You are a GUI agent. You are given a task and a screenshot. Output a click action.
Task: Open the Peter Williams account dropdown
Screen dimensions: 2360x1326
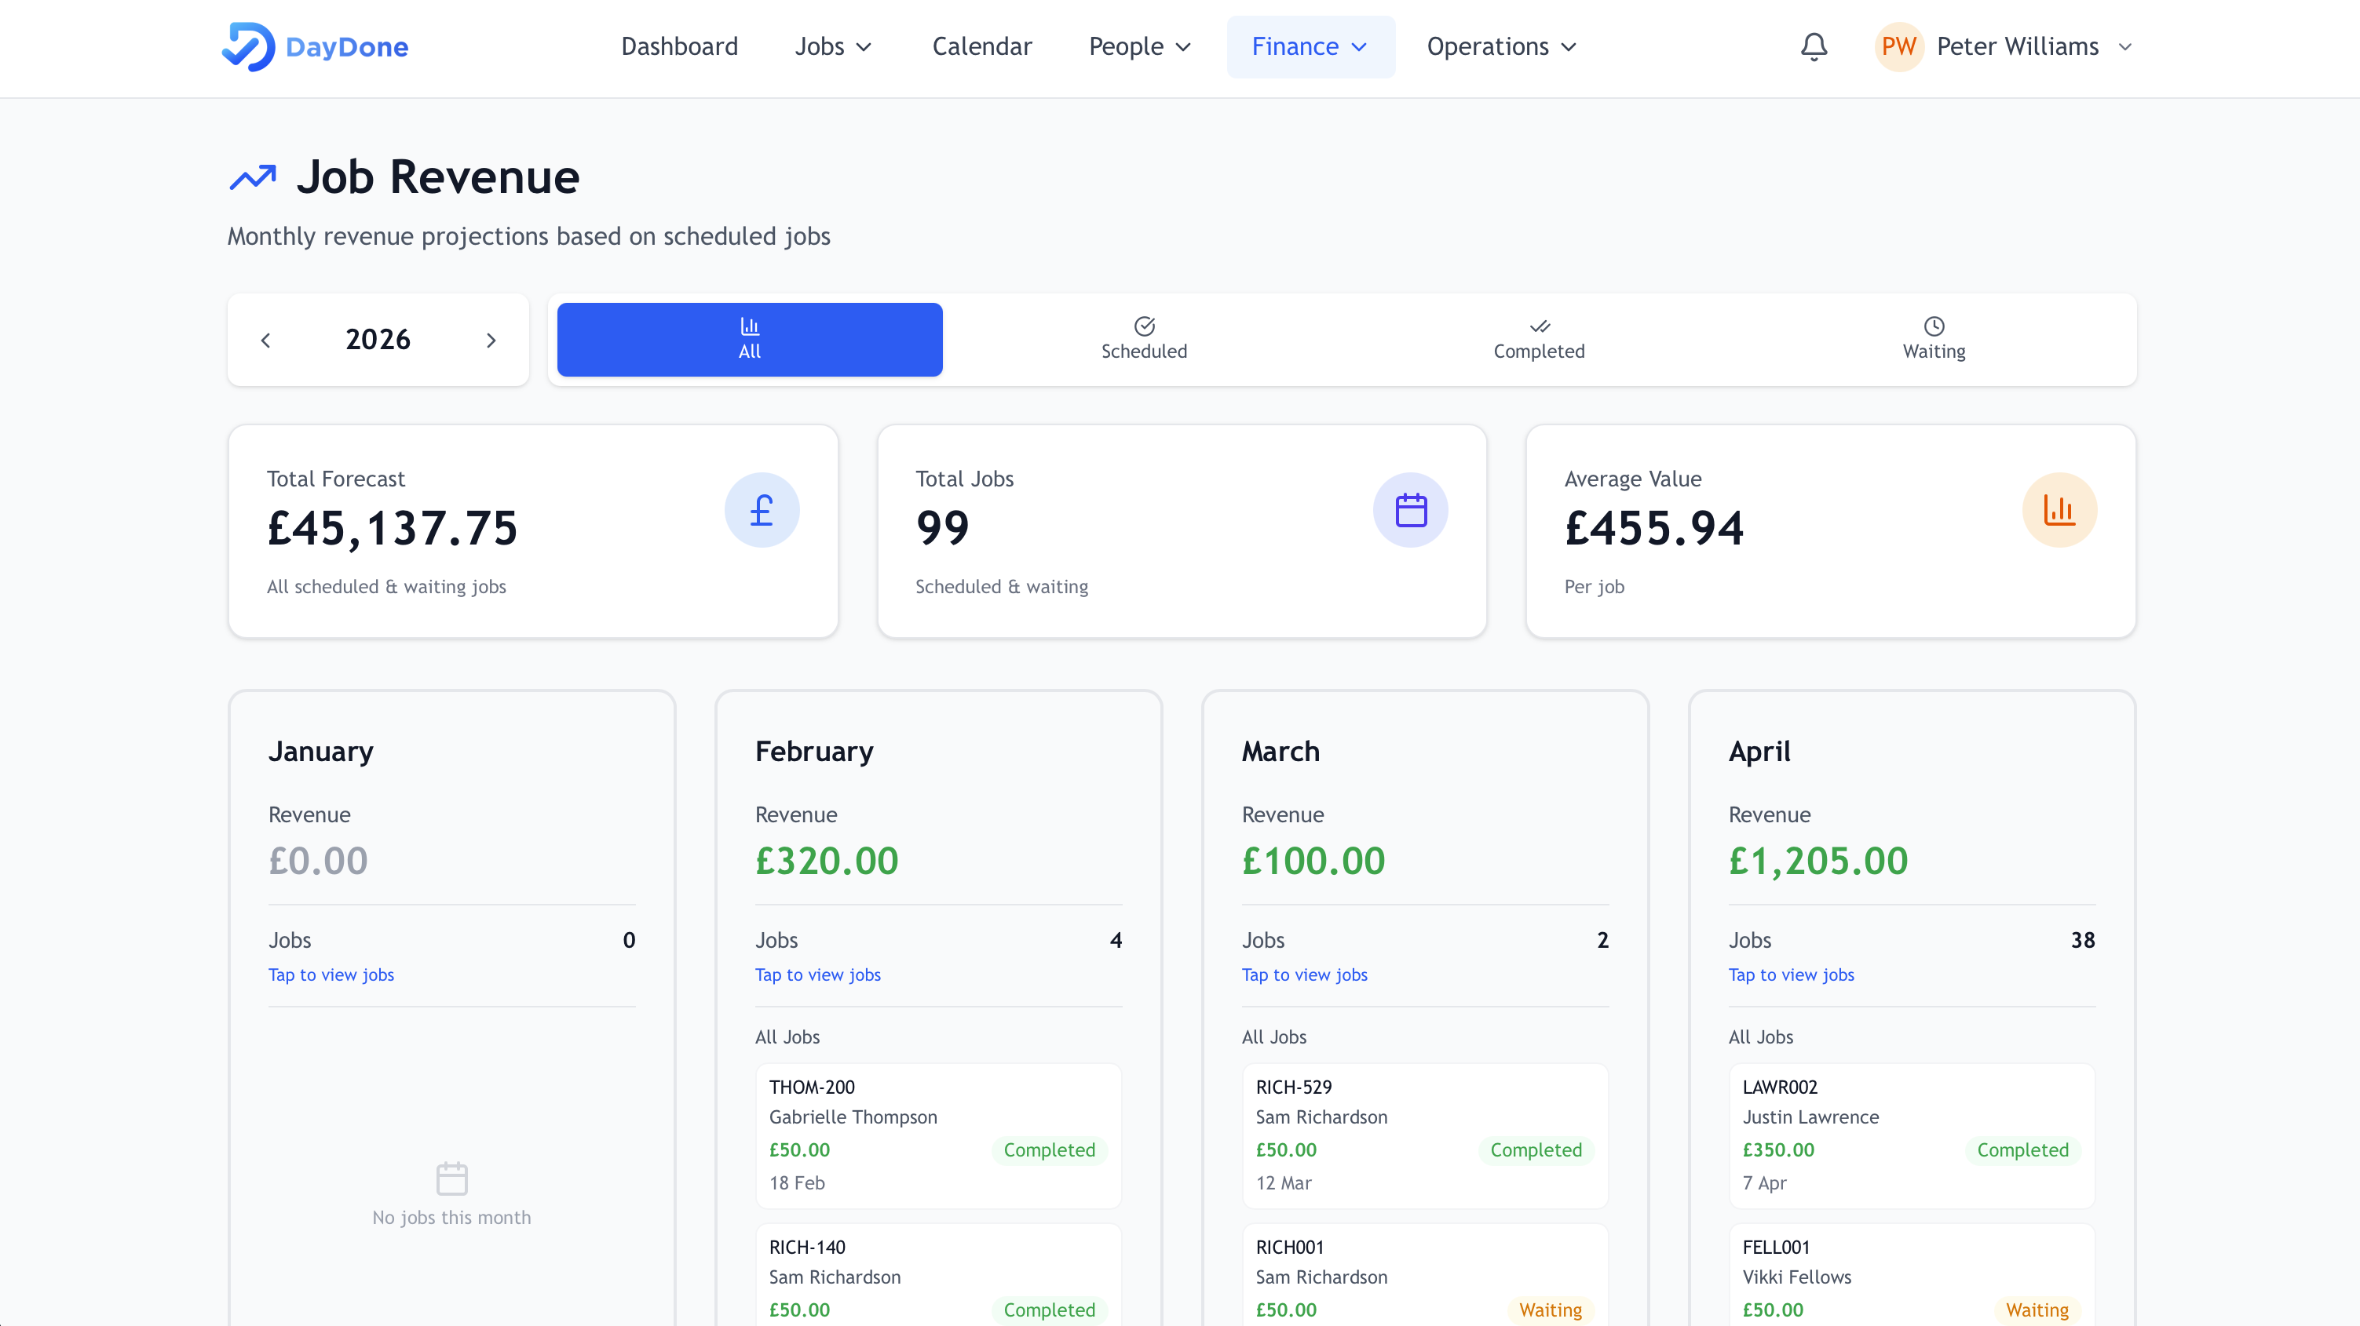pyautogui.click(x=2005, y=47)
